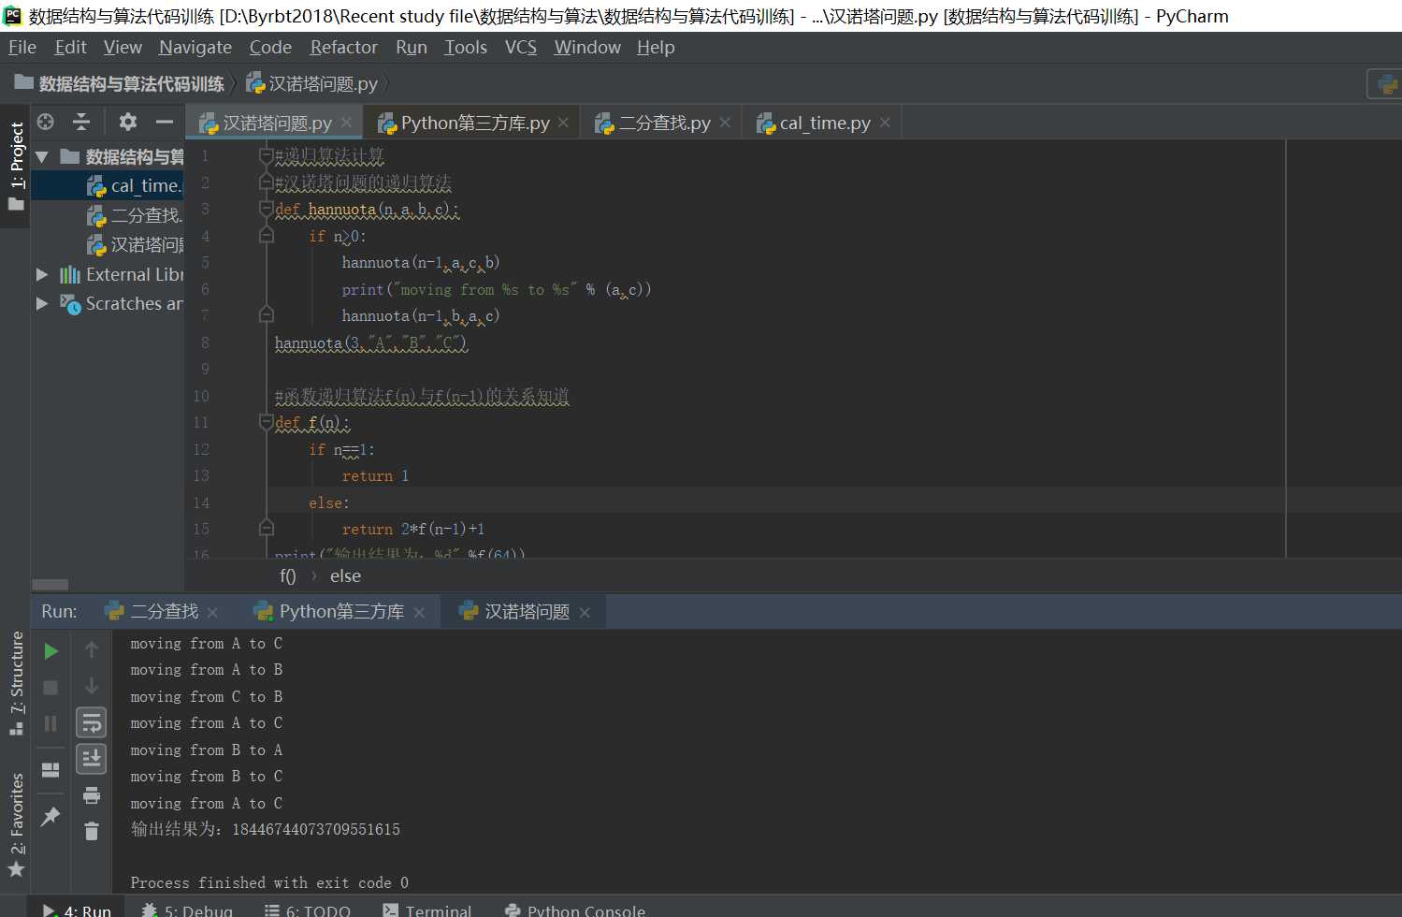Place cursor on line 14 else statement

pyautogui.click(x=328, y=502)
